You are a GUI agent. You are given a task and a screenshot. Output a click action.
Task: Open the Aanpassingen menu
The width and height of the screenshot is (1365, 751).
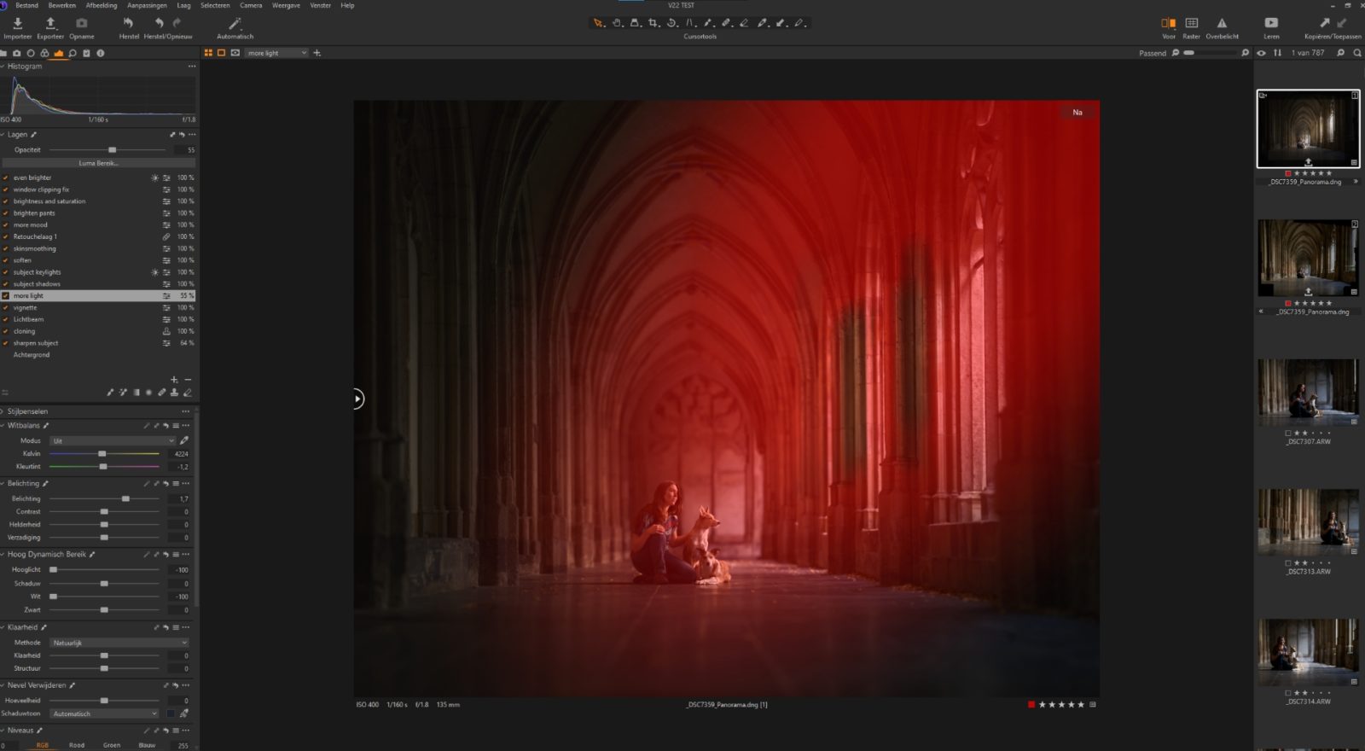pyautogui.click(x=147, y=5)
